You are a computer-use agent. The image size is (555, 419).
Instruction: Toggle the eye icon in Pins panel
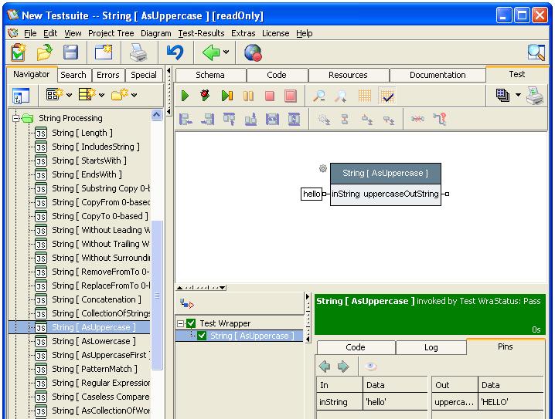pos(371,367)
